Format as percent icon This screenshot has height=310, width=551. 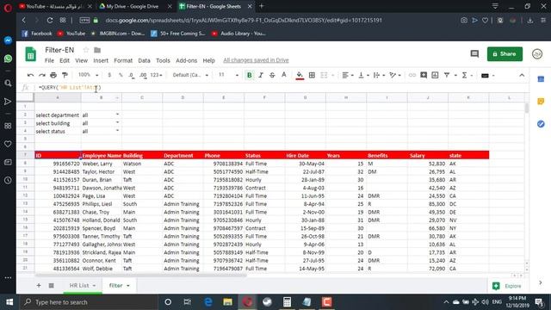click(x=121, y=75)
